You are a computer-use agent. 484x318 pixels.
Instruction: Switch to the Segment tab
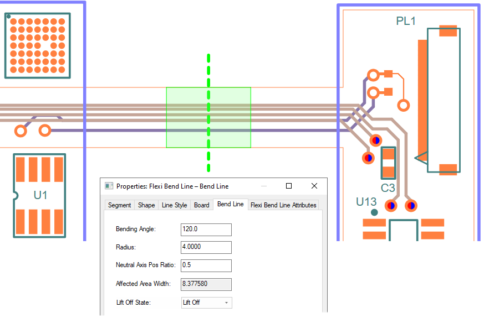tap(119, 205)
